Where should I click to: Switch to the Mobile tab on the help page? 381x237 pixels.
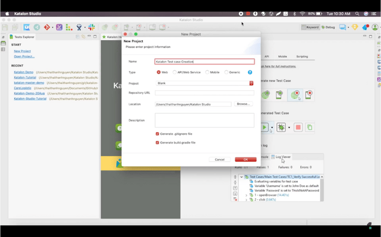(x=282, y=57)
